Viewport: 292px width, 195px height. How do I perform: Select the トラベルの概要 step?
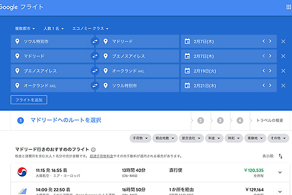270,120
